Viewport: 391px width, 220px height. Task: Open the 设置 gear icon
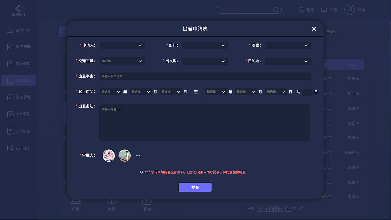click(324, 9)
